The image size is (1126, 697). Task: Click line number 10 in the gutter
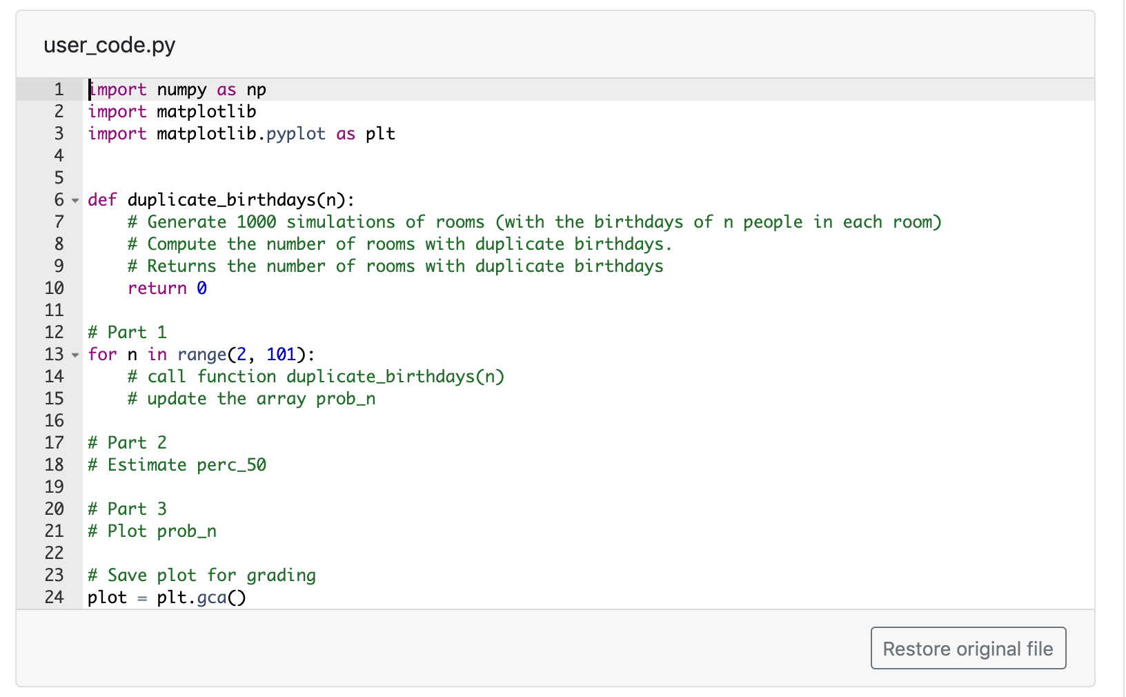[x=54, y=288]
